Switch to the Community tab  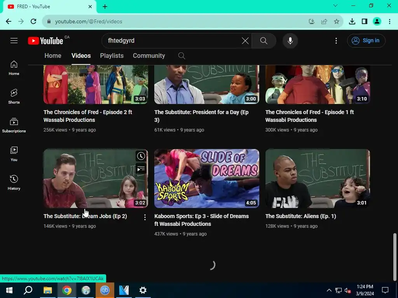tap(149, 56)
